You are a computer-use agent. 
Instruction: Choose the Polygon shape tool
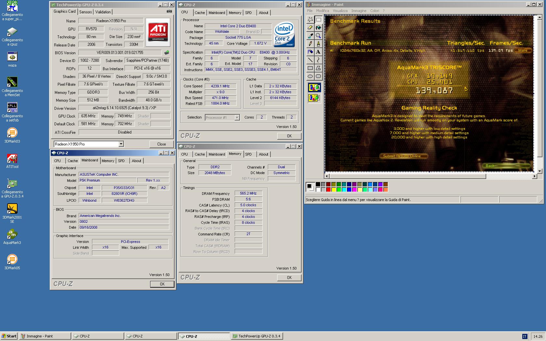[318, 68]
